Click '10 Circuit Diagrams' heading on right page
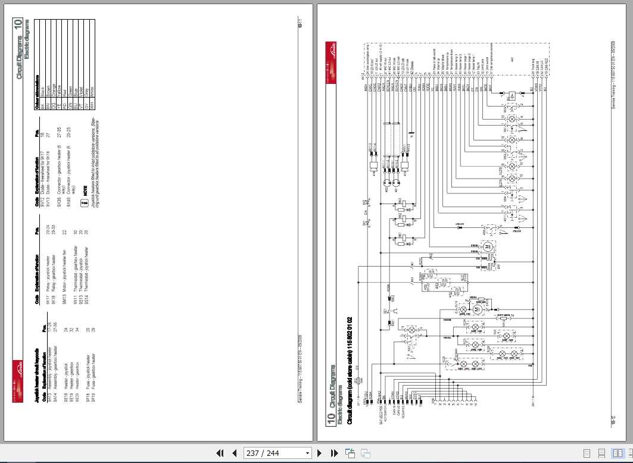 [331, 395]
